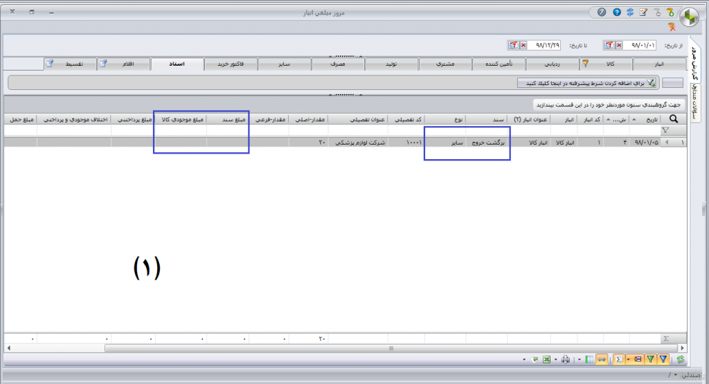Export the grid with the Excel icon
This screenshot has height=384, width=709.
click(546, 360)
